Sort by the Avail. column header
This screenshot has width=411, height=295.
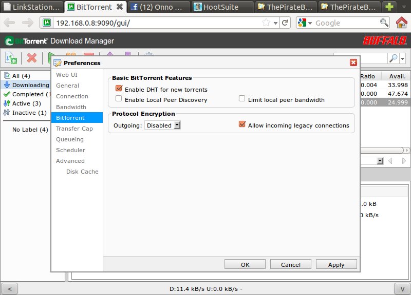click(397, 76)
